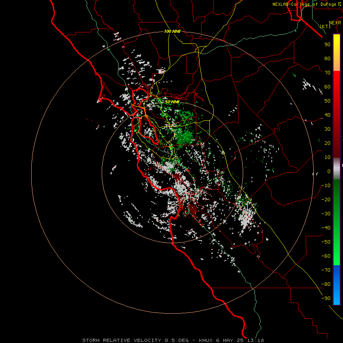This screenshot has width=343, height=343.
Task: Click the "50 NMI" range ring label
Action: click(x=172, y=102)
